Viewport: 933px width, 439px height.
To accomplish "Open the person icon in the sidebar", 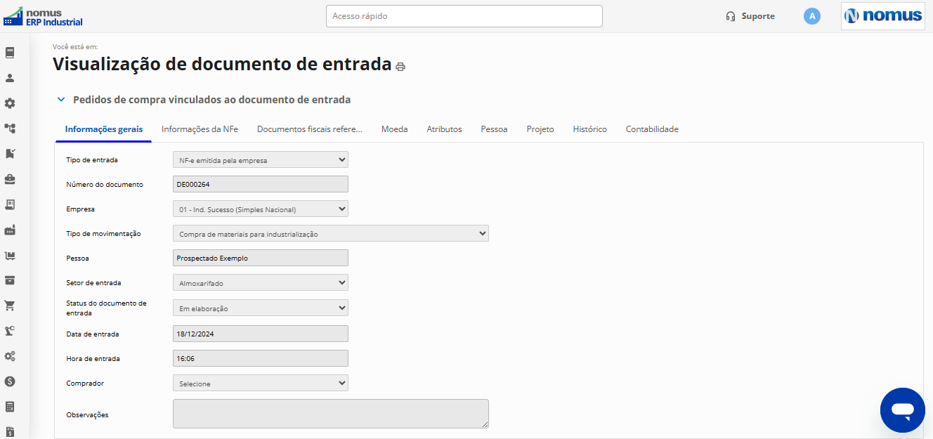I will click(10, 78).
